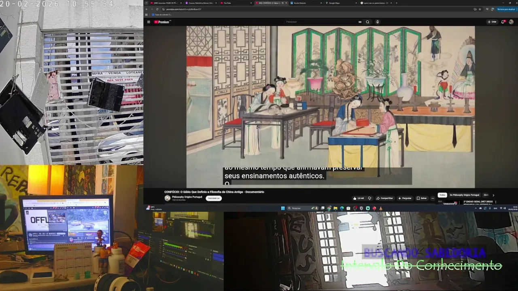This screenshot has height=291, width=518.
Task: Open Microsoft Edge from the taskbar
Action: click(x=342, y=208)
